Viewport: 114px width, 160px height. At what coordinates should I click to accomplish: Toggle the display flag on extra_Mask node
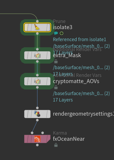click(49, 55)
